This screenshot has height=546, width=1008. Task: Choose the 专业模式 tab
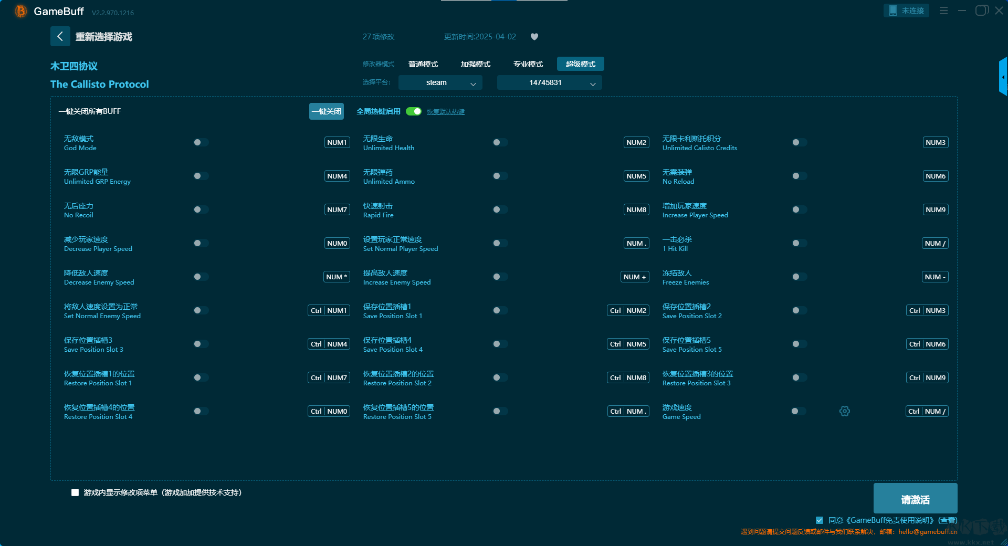(528, 64)
